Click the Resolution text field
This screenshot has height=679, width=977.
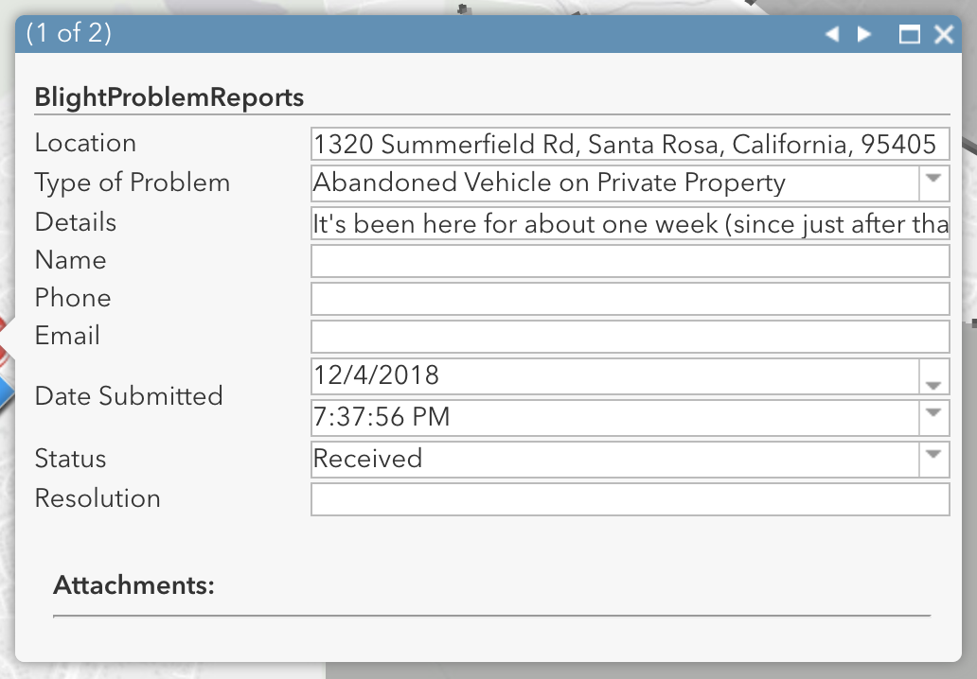coord(630,499)
